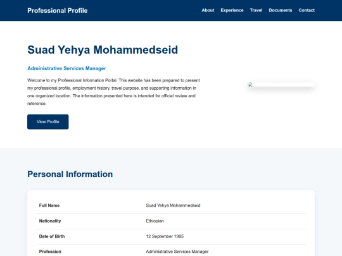Image resolution: width=342 pixels, height=256 pixels.
Task: Click the View Profile button
Action: point(47,122)
